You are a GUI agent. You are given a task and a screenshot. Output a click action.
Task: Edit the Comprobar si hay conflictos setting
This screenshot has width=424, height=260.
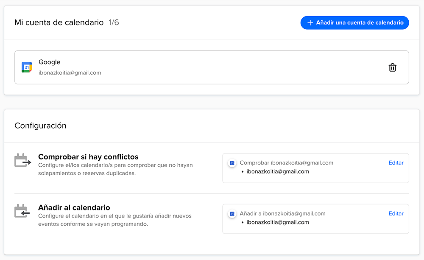[x=396, y=163]
